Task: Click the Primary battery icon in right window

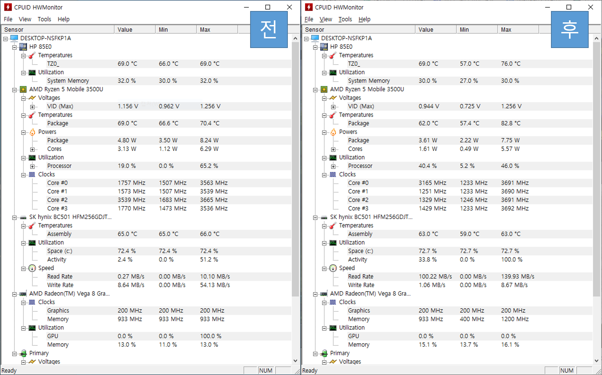Action: pos(324,353)
